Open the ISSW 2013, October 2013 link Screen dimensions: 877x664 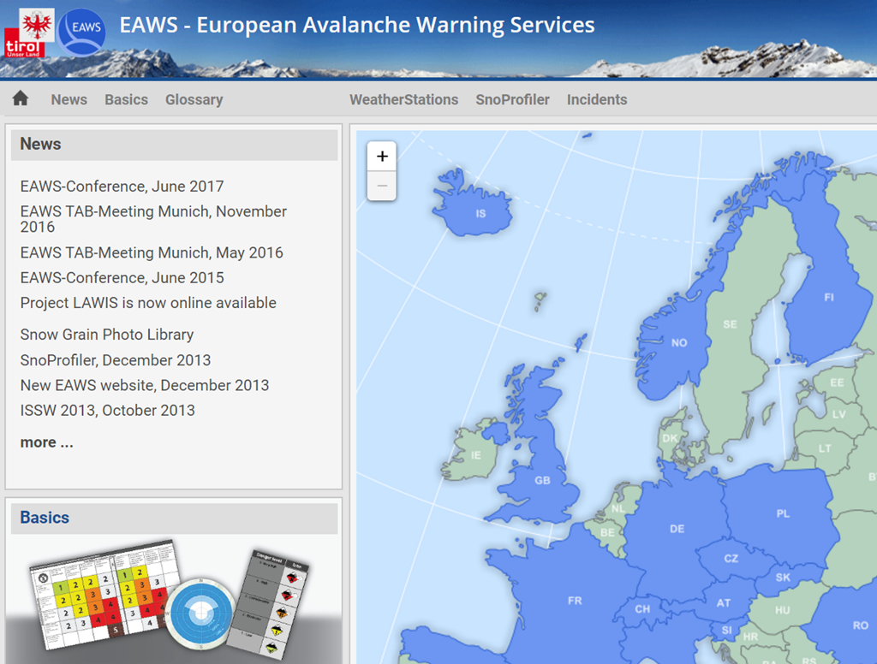107,410
